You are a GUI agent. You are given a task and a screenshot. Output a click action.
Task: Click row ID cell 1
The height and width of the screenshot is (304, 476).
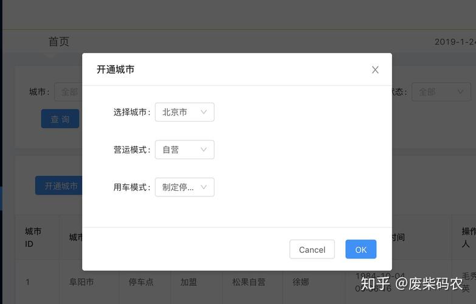click(27, 282)
